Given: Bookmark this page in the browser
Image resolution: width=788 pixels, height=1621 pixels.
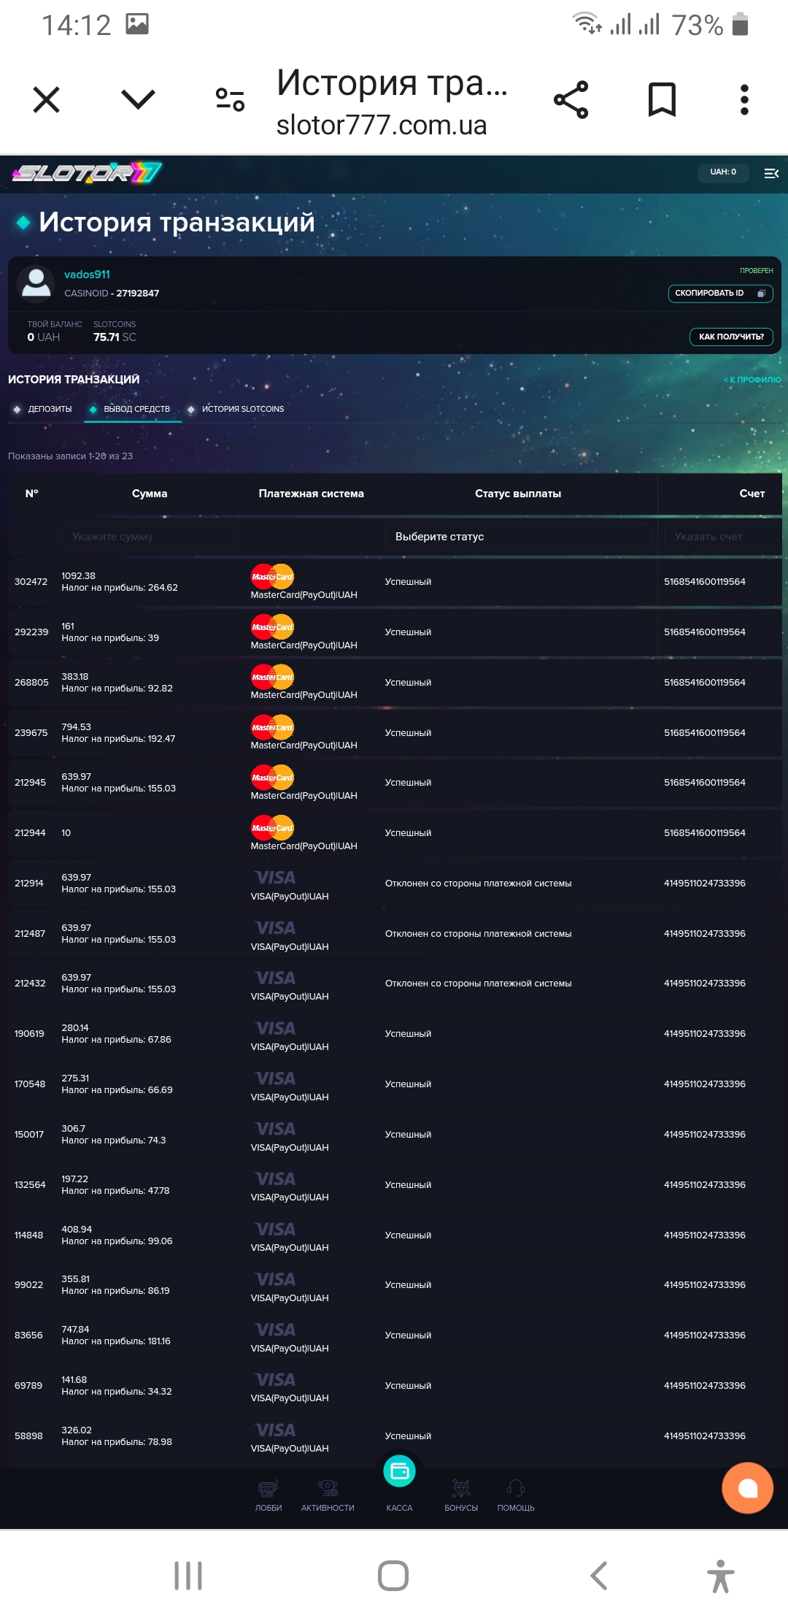Looking at the screenshot, I should tap(662, 100).
